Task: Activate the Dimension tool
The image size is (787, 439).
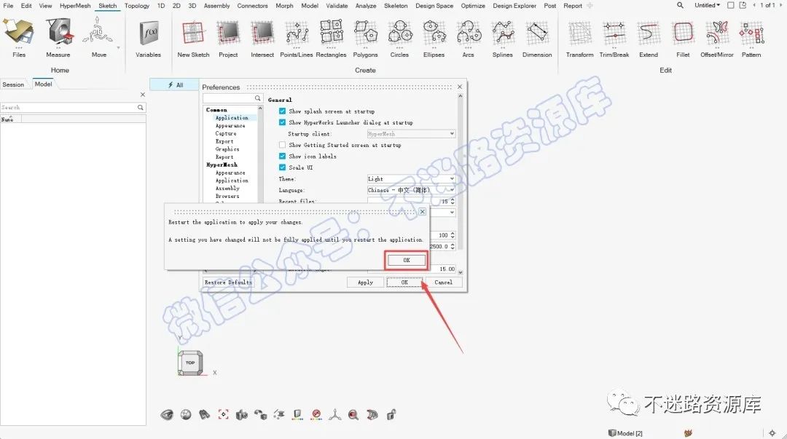Action: (537, 38)
